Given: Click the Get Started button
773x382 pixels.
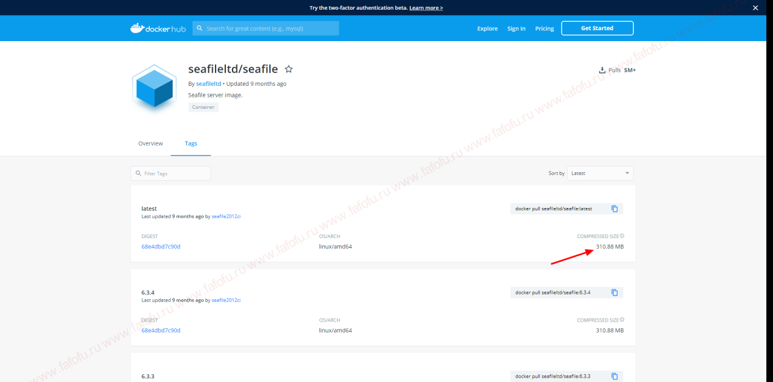Looking at the screenshot, I should coord(597,28).
